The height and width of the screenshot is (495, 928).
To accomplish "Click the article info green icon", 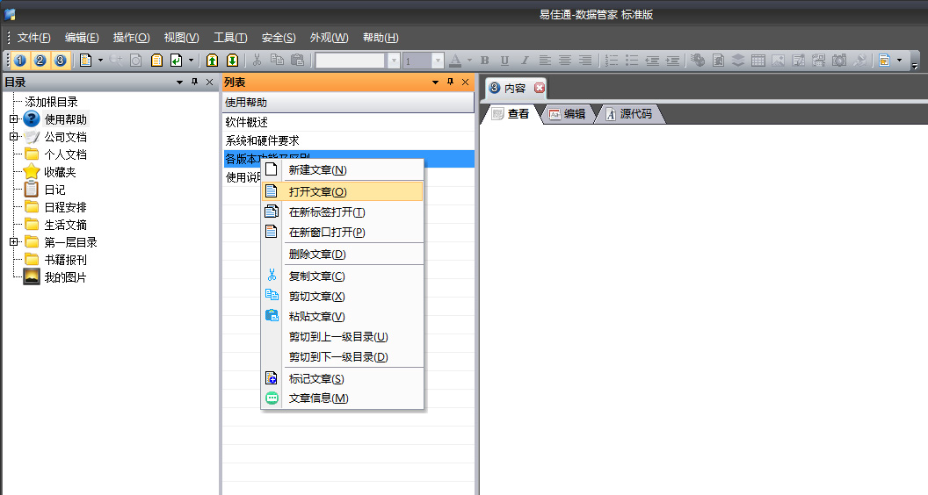I will [x=272, y=398].
